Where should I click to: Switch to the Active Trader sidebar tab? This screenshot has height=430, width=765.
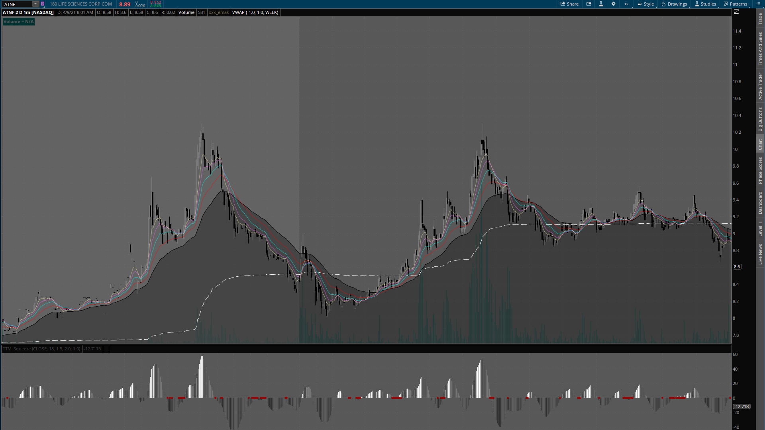click(x=760, y=86)
